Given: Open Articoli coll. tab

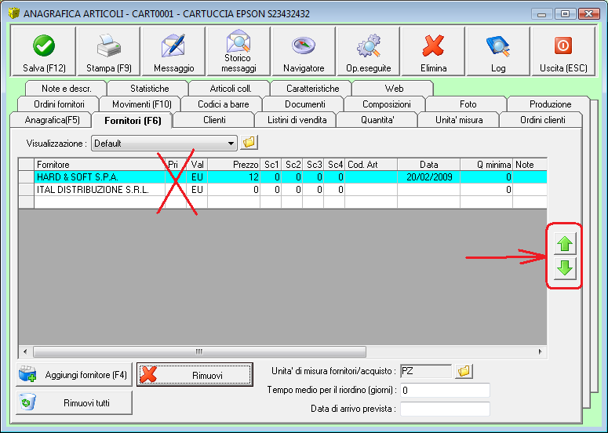Looking at the screenshot, I should [231, 89].
